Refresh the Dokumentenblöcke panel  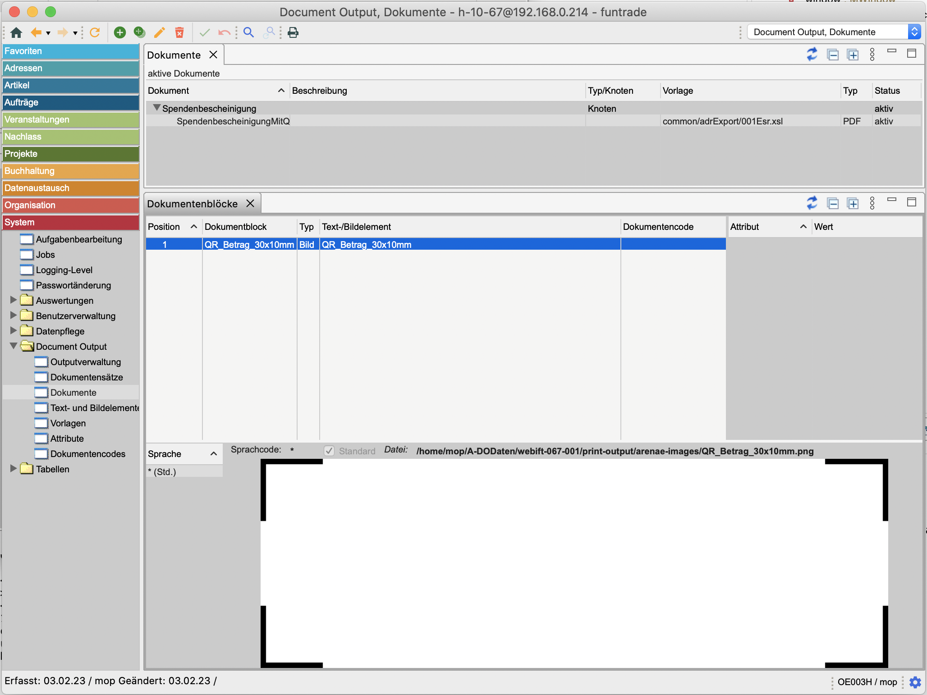click(x=812, y=203)
